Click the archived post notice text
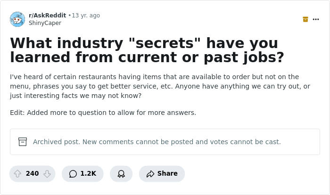Viewport: 330px width, 195px height. pyautogui.click(x=157, y=142)
